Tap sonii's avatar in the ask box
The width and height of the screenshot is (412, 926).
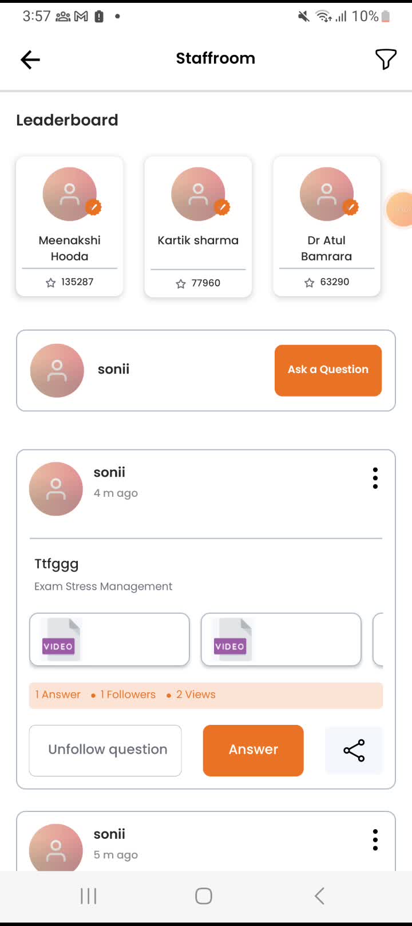coord(57,370)
